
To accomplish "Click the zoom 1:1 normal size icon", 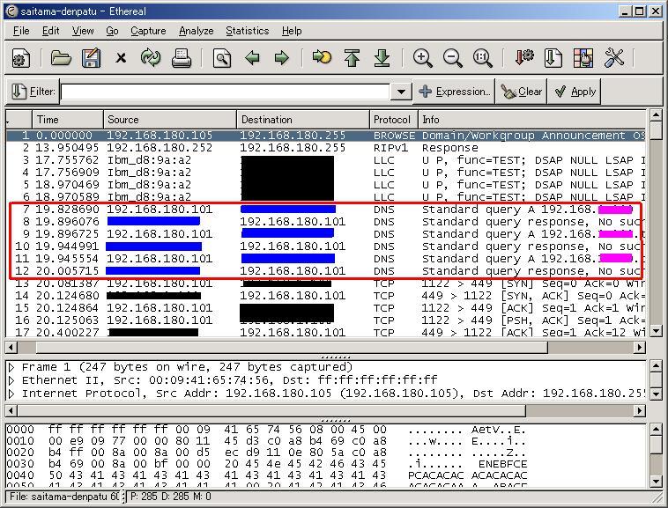I will (483, 58).
